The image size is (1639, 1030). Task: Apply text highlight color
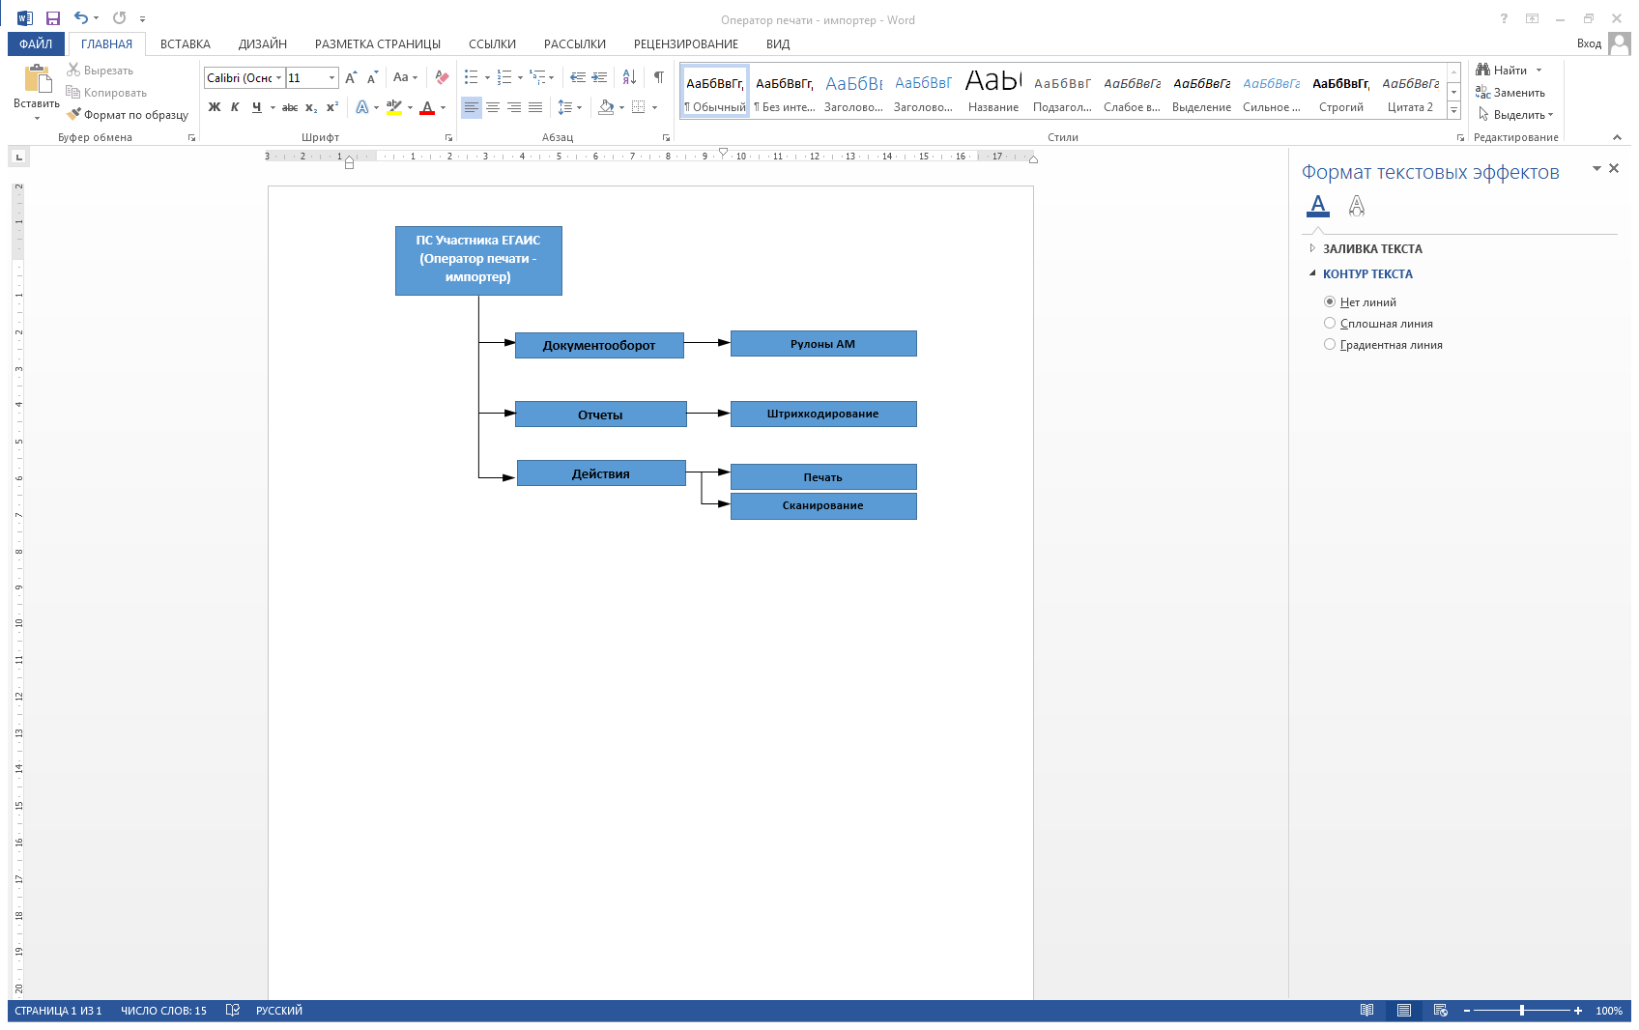[x=393, y=107]
